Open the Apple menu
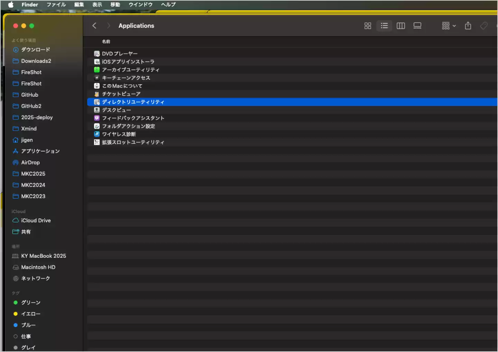The height and width of the screenshot is (352, 498). click(11, 5)
